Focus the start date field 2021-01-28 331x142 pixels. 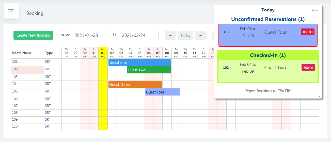91,35
